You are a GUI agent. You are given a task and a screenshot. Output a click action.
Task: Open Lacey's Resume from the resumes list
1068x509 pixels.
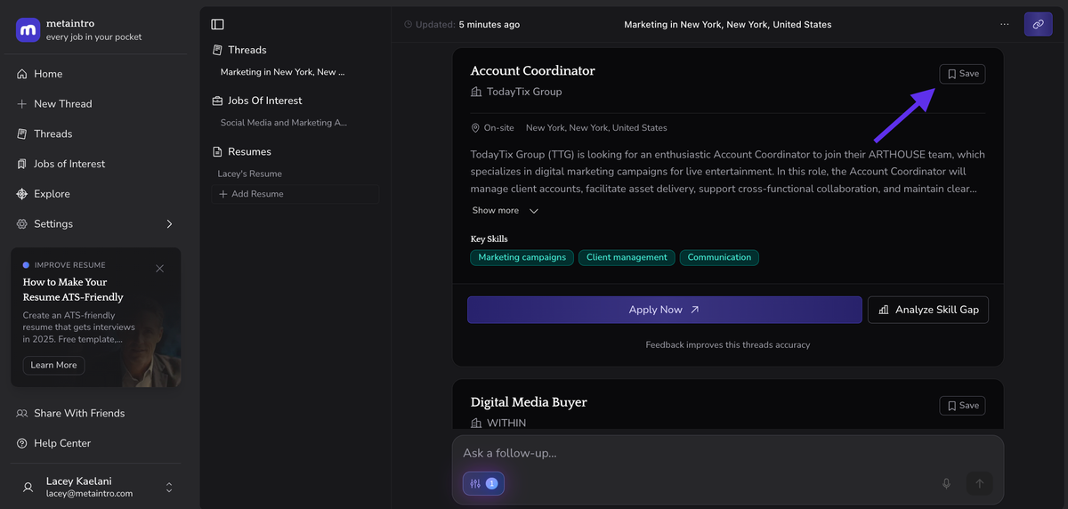tap(250, 174)
